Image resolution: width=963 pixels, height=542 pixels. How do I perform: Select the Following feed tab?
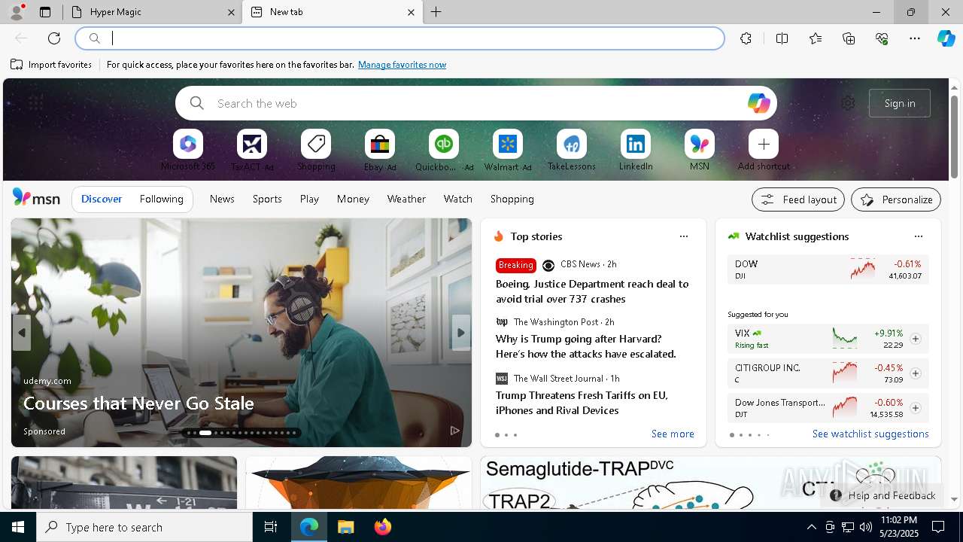pyautogui.click(x=162, y=199)
